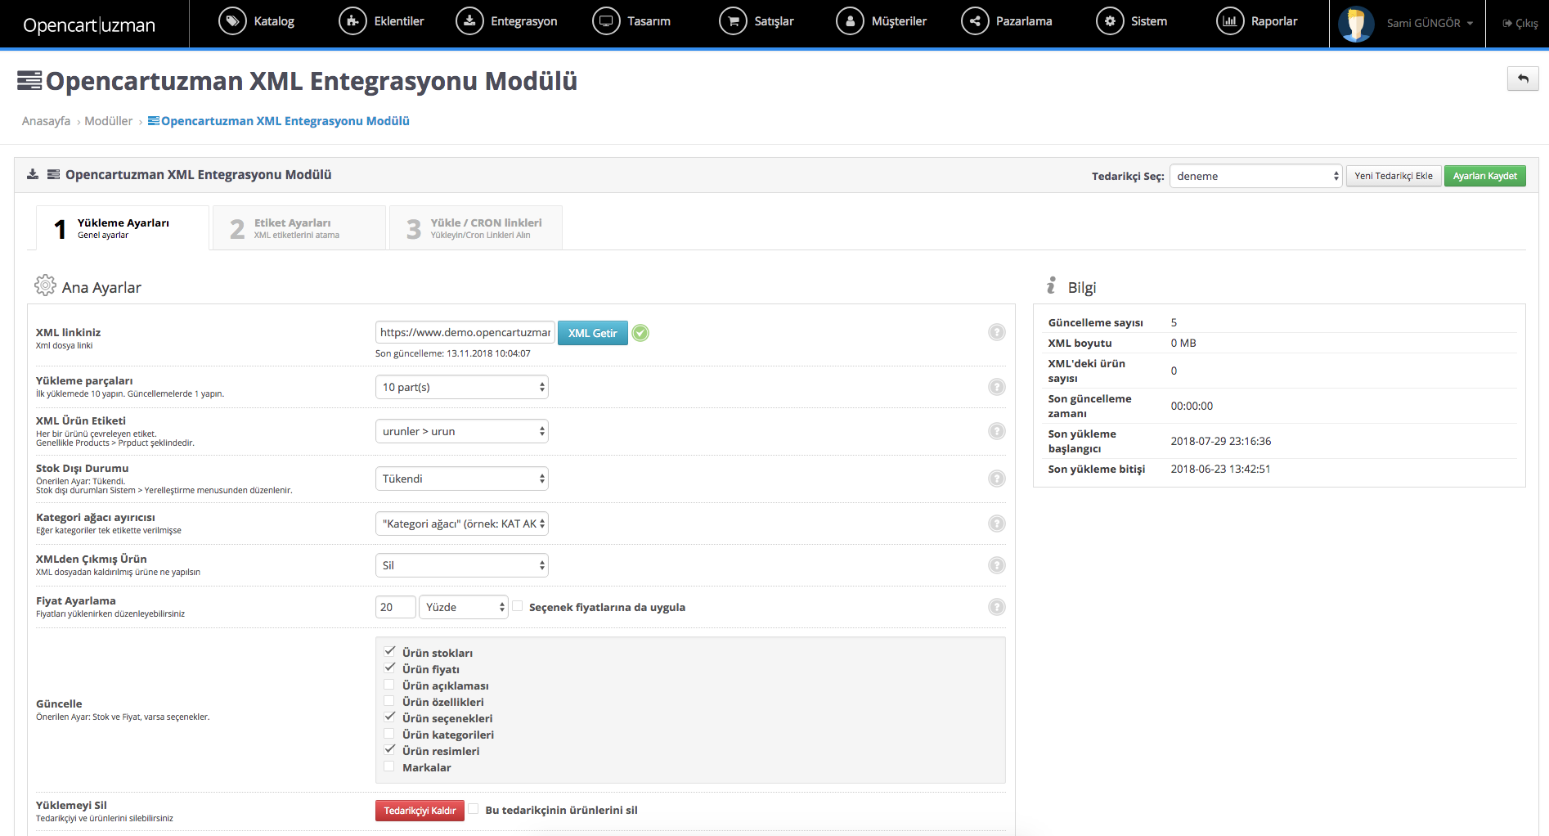Click help icon beside XML linkiniz row
Screen dimensions: 1549x836
click(x=996, y=332)
